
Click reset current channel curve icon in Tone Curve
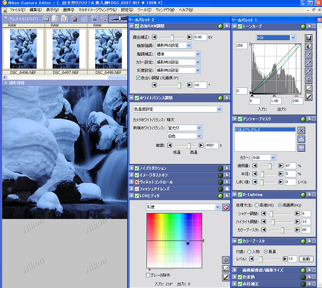tap(308, 88)
